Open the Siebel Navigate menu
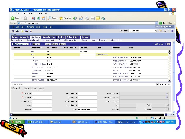This screenshot has height=139, width=185. pos(31,27)
